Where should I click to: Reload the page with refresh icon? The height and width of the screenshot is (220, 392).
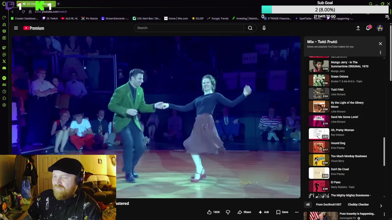(23, 12)
